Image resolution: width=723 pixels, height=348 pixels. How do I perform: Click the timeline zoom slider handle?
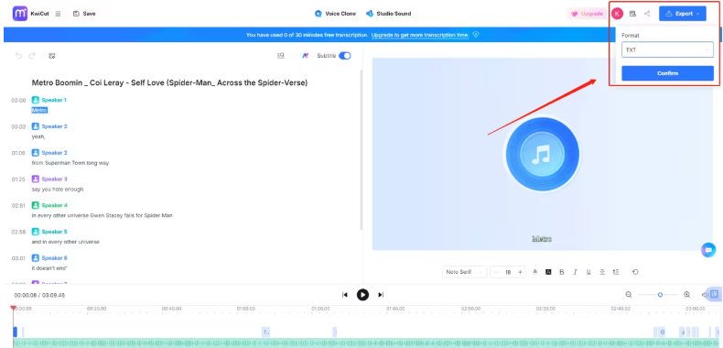click(x=660, y=295)
